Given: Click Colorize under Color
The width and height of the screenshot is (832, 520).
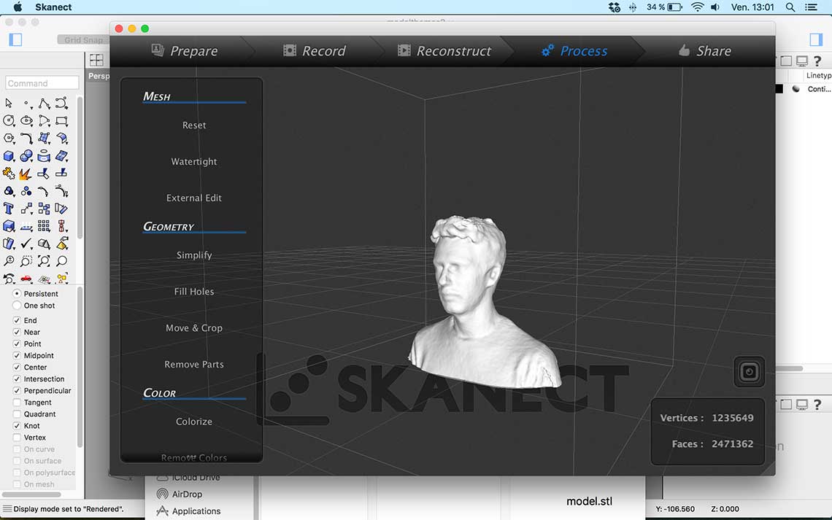Looking at the screenshot, I should pyautogui.click(x=194, y=422).
